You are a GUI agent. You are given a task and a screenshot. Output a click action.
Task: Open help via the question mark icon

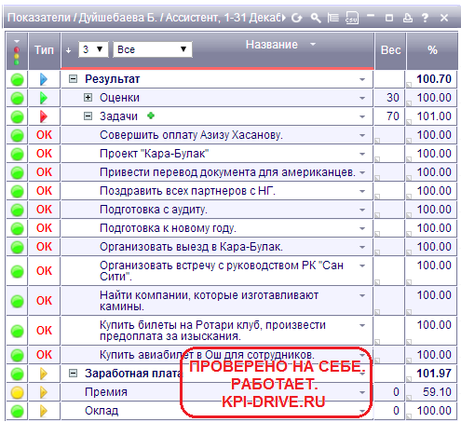(425, 18)
